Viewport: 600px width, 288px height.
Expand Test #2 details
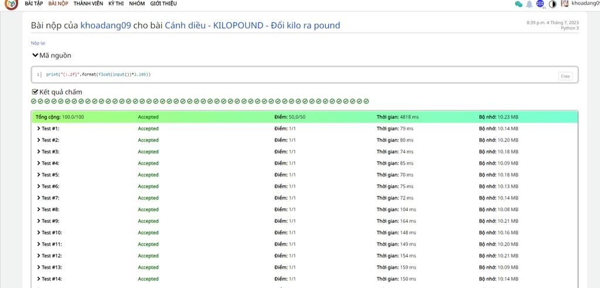point(48,140)
